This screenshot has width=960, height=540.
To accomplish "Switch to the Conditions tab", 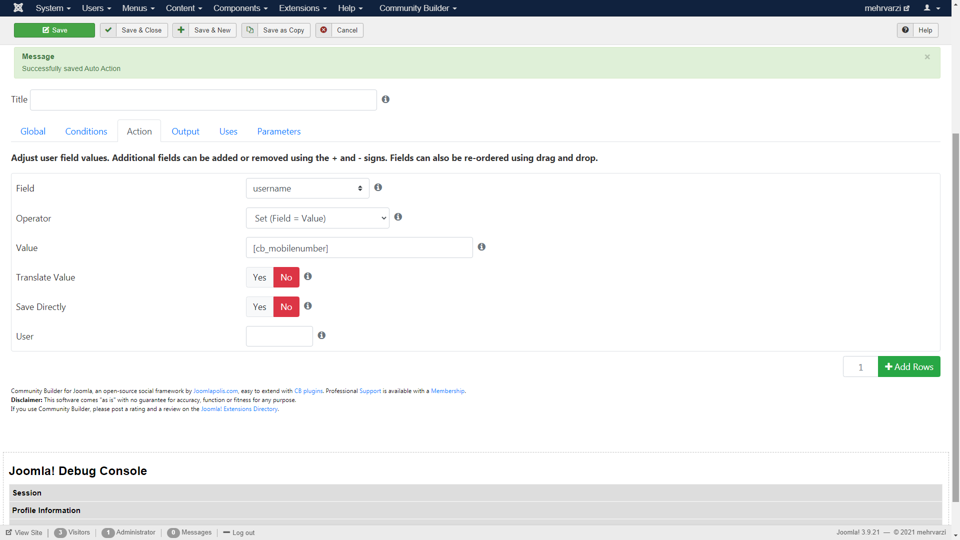I will [x=86, y=131].
